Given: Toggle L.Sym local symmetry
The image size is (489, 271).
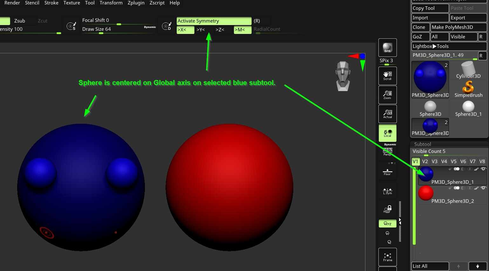Looking at the screenshot, I should tap(387, 190).
